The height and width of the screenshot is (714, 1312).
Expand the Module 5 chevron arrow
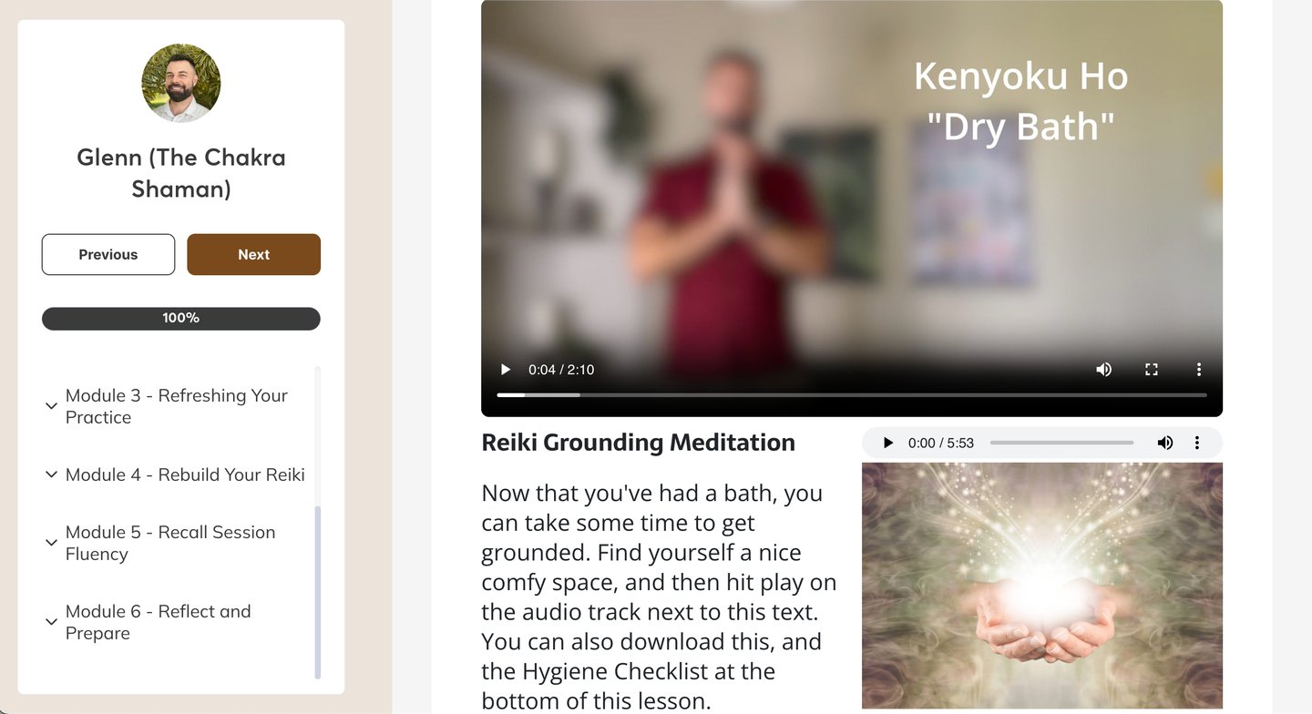tap(52, 543)
